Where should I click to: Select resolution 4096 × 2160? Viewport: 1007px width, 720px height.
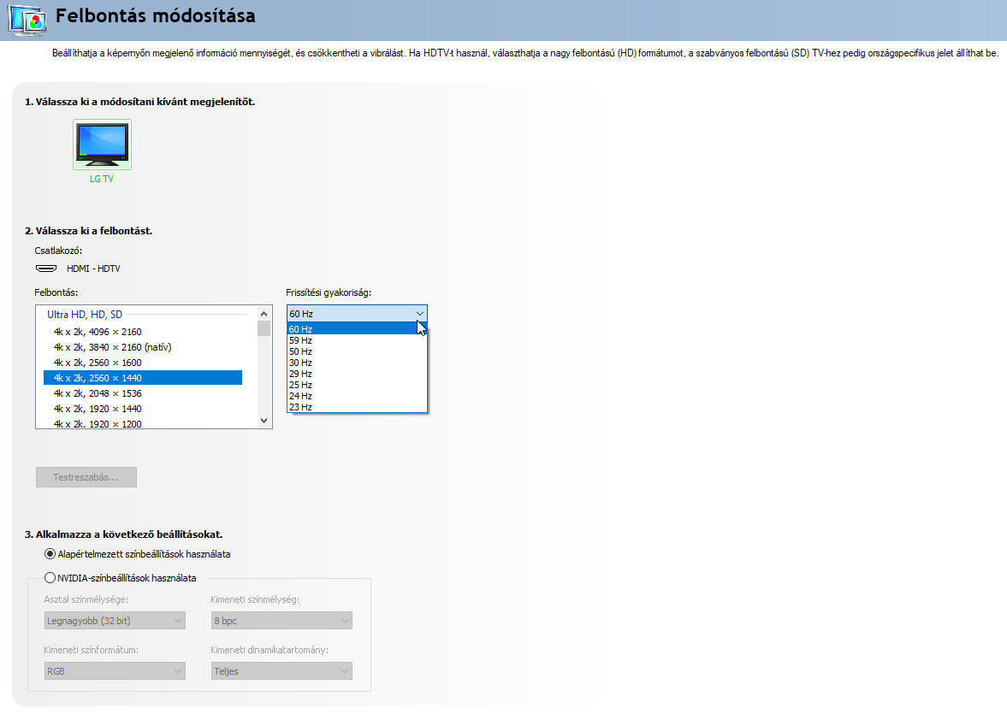coord(143,332)
